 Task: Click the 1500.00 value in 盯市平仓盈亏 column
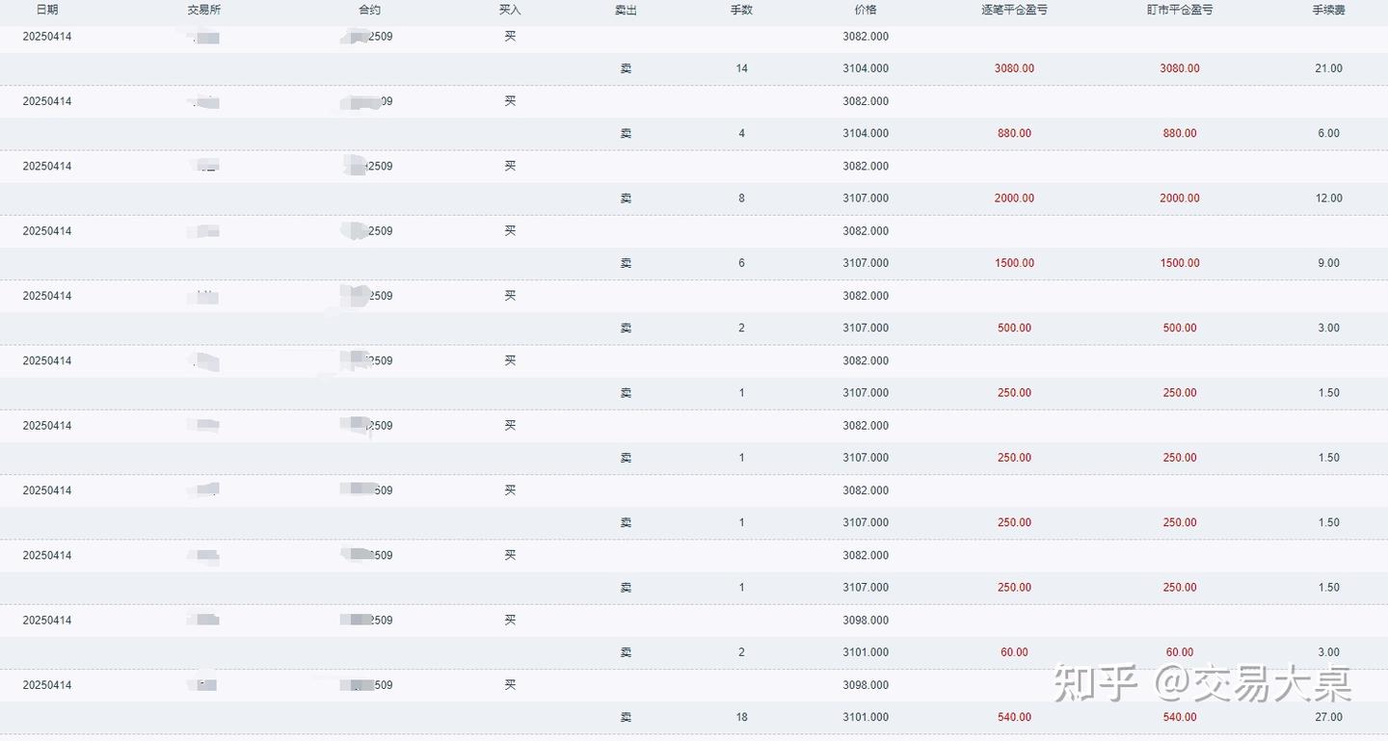1180,263
